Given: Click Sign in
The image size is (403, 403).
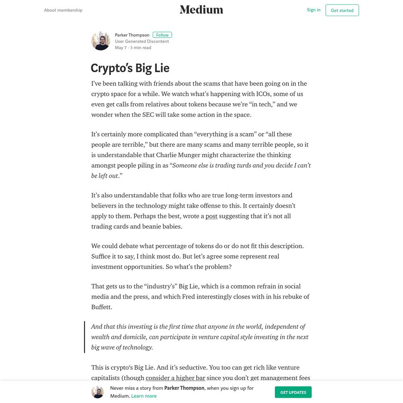Looking at the screenshot, I should 314,10.
